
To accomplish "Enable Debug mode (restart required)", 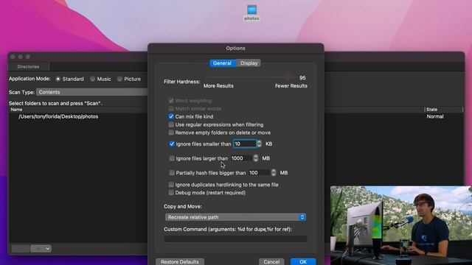I will pyautogui.click(x=171, y=193).
